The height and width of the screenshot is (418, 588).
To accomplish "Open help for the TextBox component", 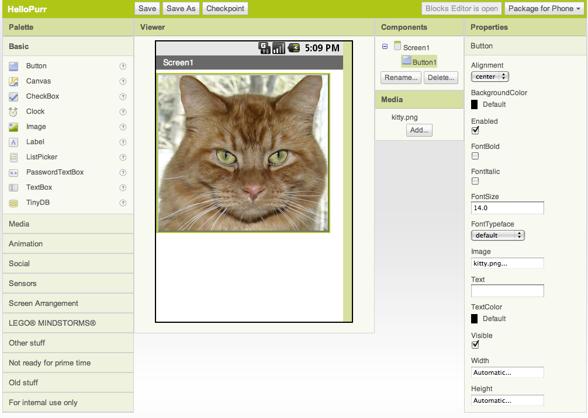I will 123,187.
